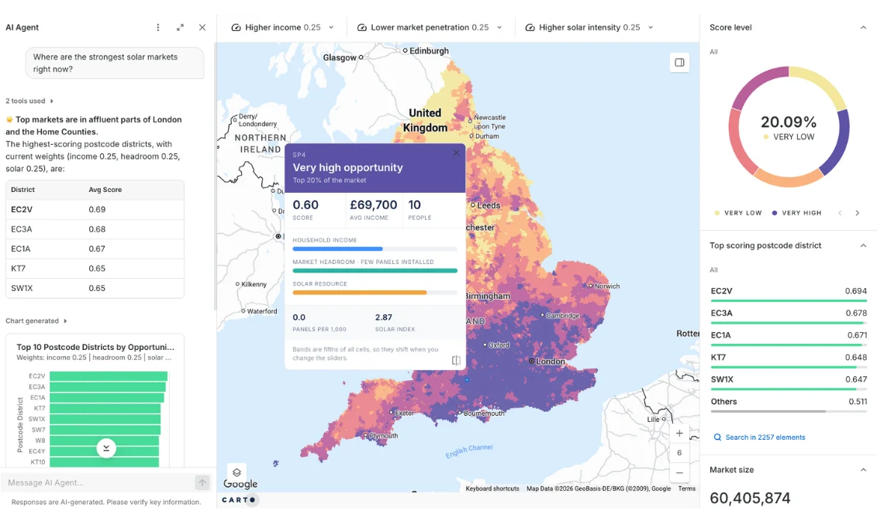
Task: Open AI Agent more options menu
Action: [157, 27]
